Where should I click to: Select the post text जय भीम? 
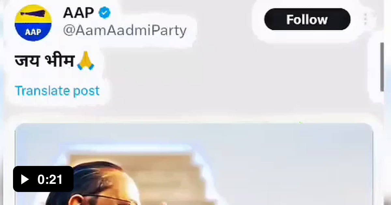click(x=45, y=61)
